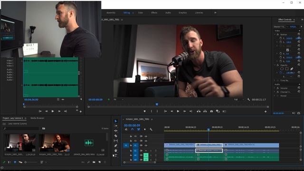304x171 pixels.
Task: Toggle V2 track output eye
Action: click(x=146, y=141)
